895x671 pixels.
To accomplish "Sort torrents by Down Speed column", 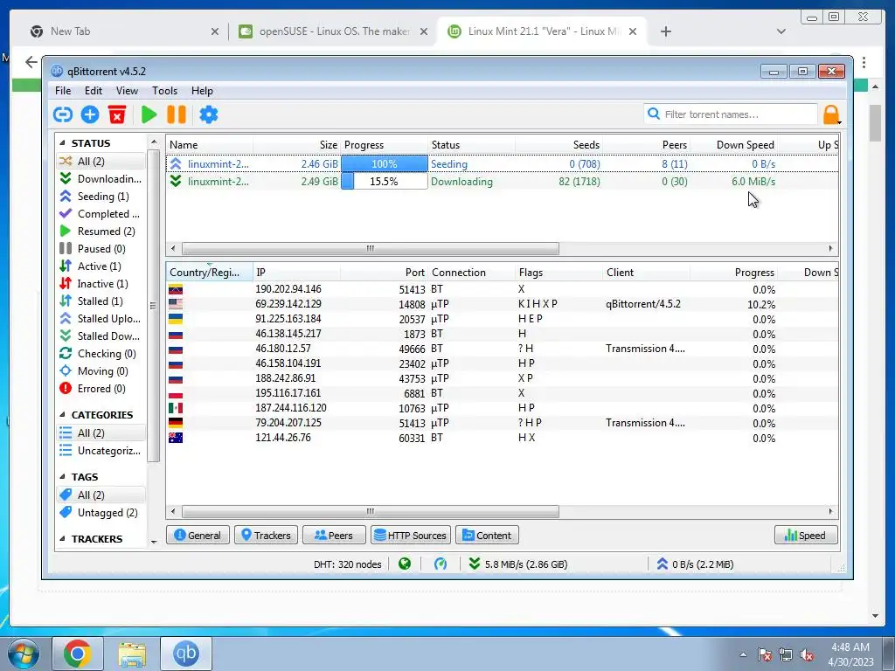I will (734, 145).
